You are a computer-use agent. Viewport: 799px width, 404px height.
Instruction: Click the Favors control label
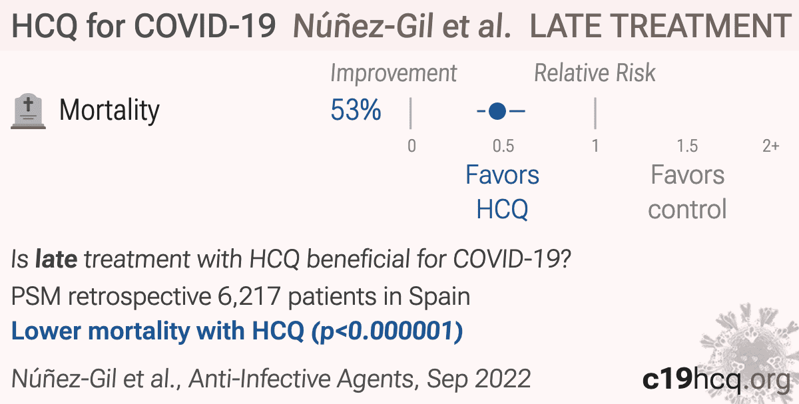[x=687, y=192]
